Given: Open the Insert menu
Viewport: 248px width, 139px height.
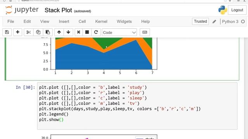Looking at the screenshot, I should point(64,22).
